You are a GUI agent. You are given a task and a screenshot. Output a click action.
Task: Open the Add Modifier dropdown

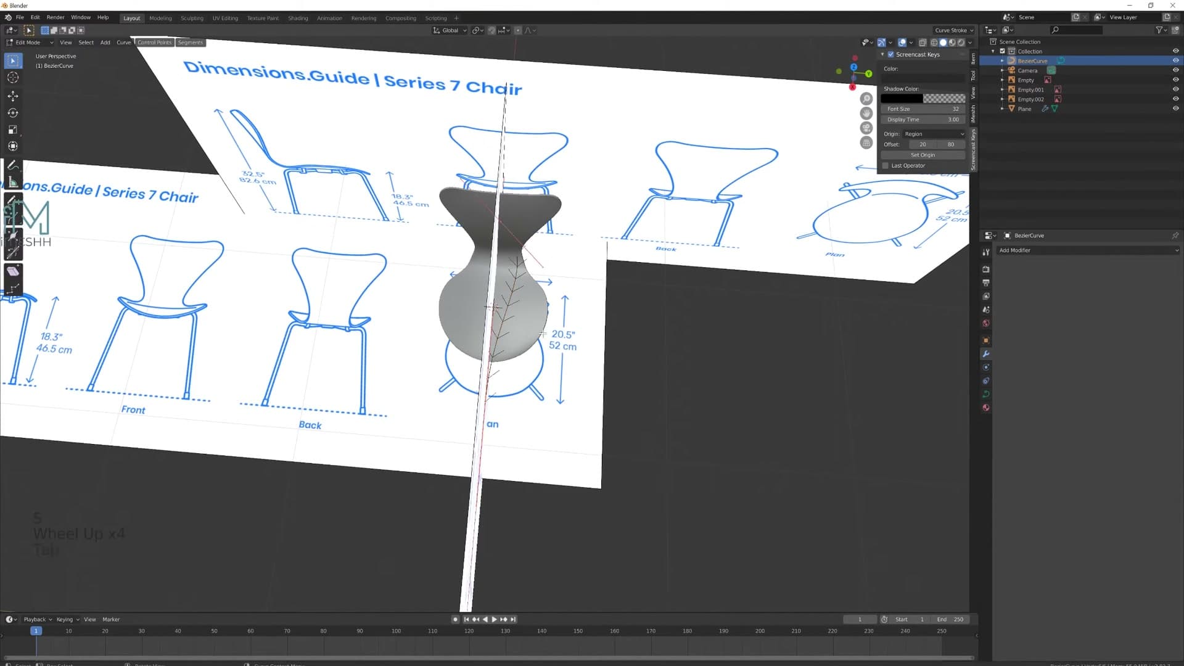(1088, 250)
